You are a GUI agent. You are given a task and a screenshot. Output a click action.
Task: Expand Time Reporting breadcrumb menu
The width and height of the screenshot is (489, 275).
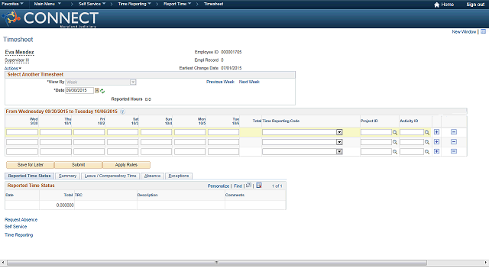[x=134, y=4]
